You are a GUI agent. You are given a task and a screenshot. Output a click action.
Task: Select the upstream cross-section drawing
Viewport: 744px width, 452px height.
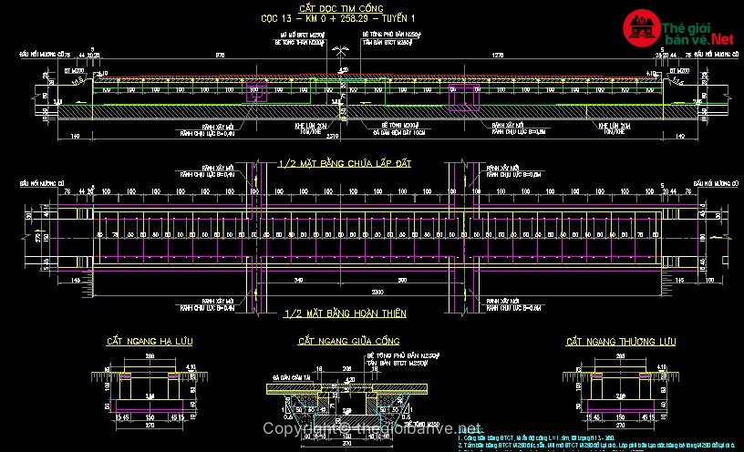(619, 389)
